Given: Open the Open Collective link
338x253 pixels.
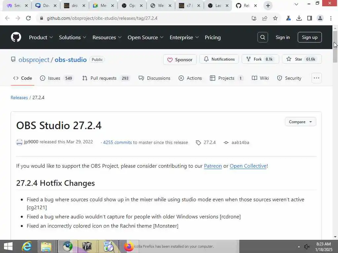Looking at the screenshot, I should (248, 166).
